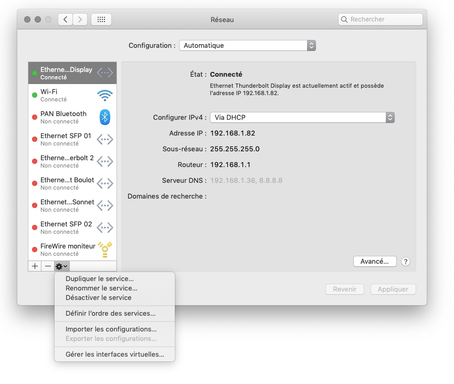454x384 pixels.
Task: Select the Ethernet SFP 02 service
Action: (72, 227)
